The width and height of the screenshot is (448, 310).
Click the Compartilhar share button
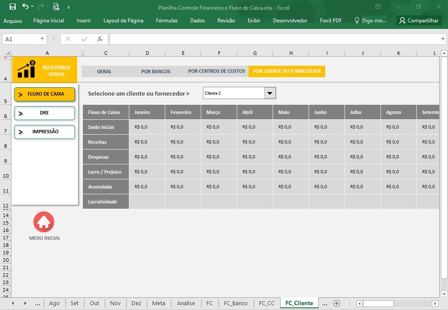click(x=419, y=21)
